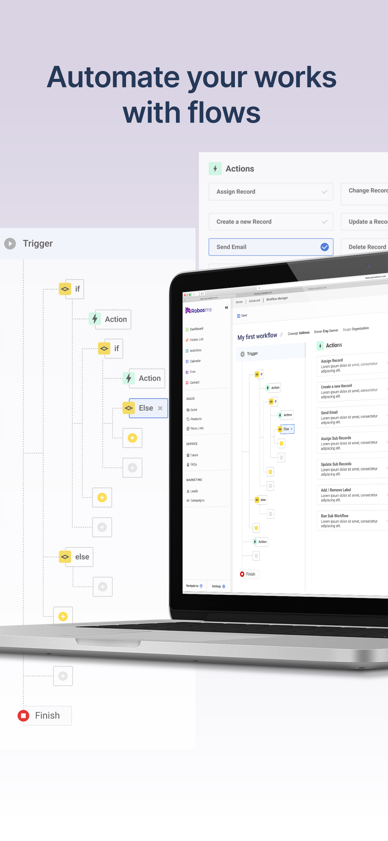Click the pencil icon beside My first workflow
The height and width of the screenshot is (841, 388).
click(x=281, y=334)
